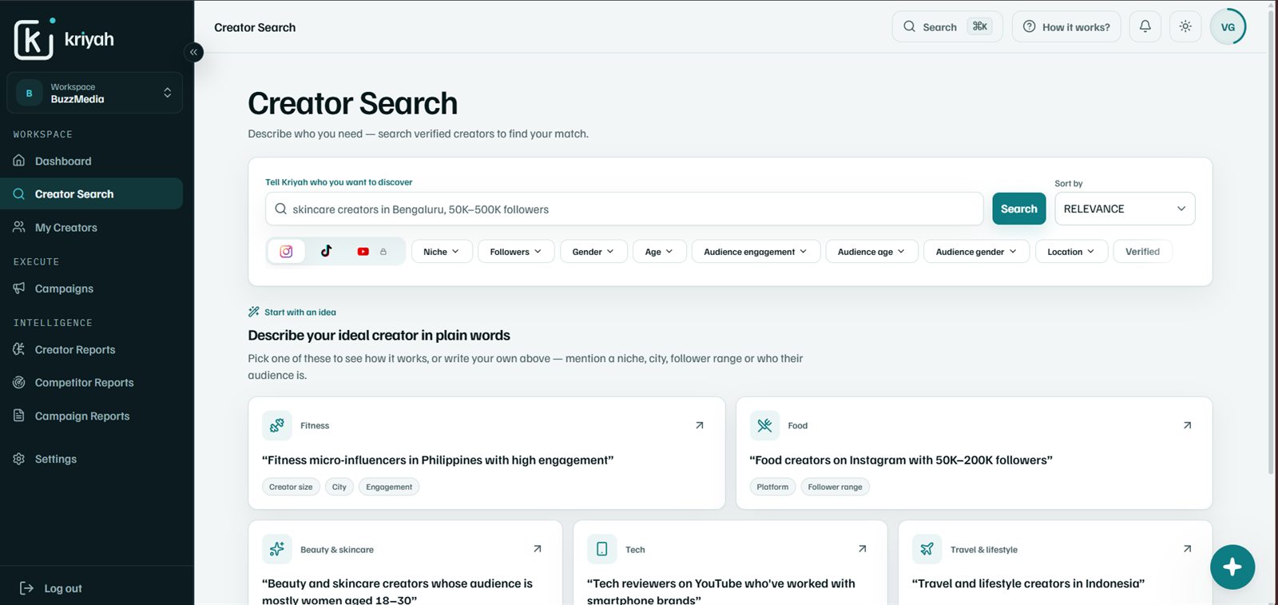
Task: Select the YouTube platform filter
Action: pos(363,252)
